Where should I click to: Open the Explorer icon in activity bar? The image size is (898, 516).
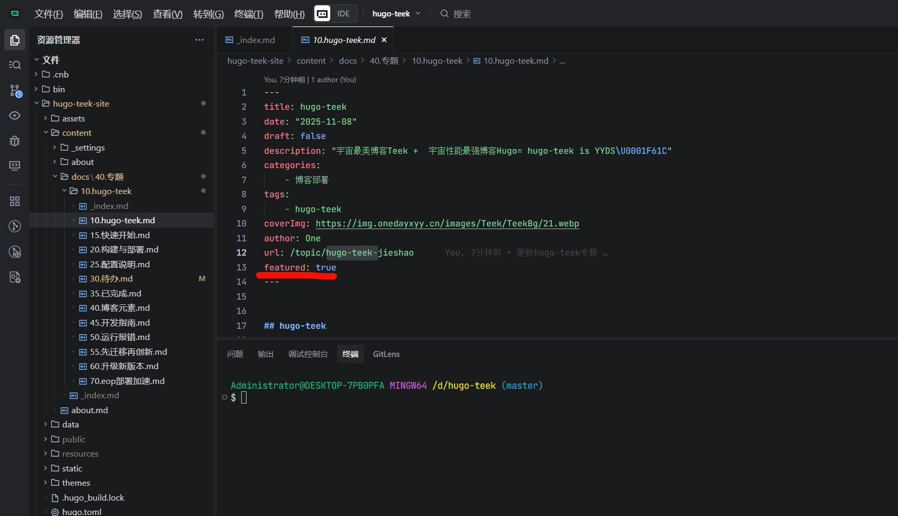15,40
